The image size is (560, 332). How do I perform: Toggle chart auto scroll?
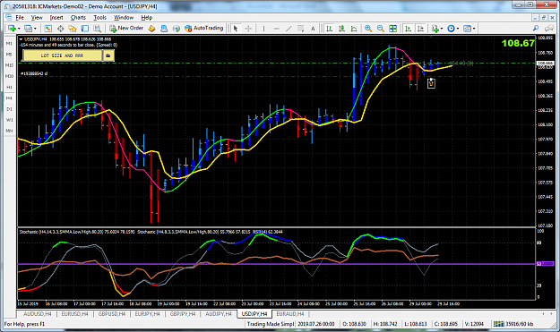click(x=408, y=28)
